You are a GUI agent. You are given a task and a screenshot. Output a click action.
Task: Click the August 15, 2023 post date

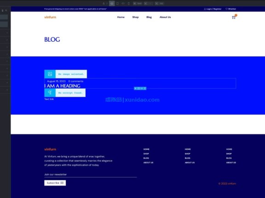(x=56, y=81)
